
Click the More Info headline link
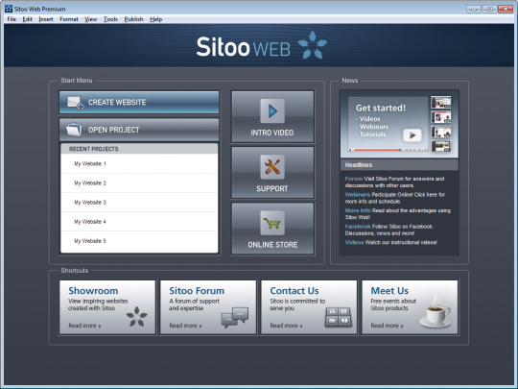point(358,210)
